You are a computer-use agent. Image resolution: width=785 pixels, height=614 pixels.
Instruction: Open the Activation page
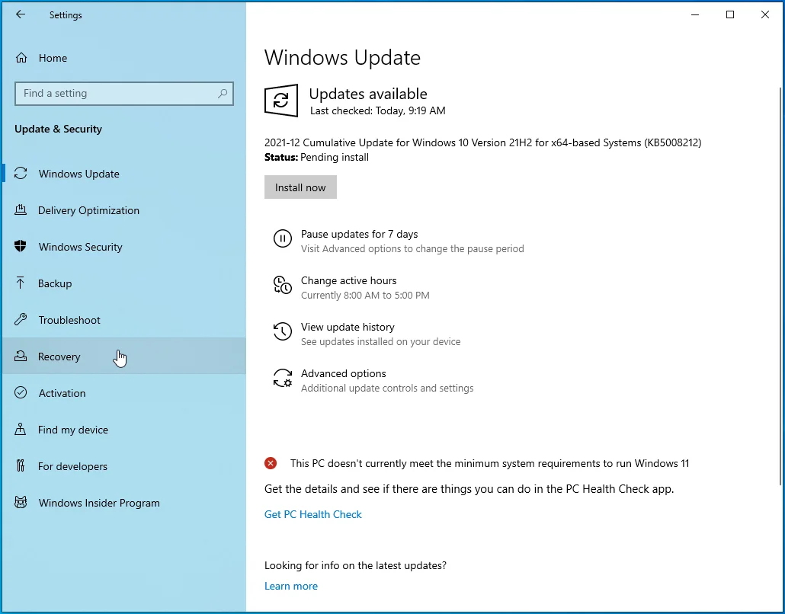(x=124, y=393)
